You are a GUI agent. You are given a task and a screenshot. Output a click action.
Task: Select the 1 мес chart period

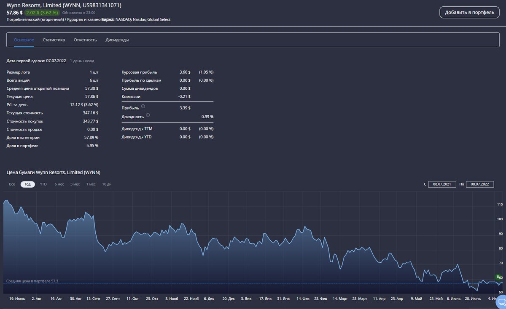(x=91, y=184)
